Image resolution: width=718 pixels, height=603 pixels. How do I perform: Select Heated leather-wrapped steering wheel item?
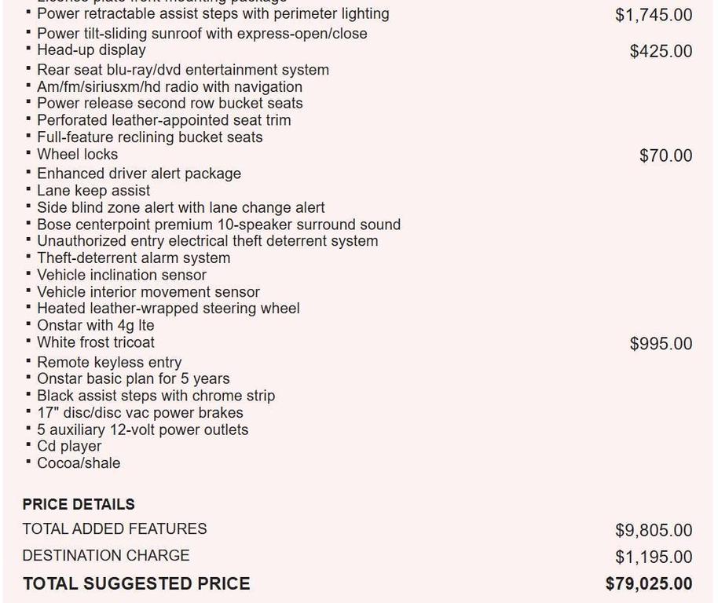point(169,309)
